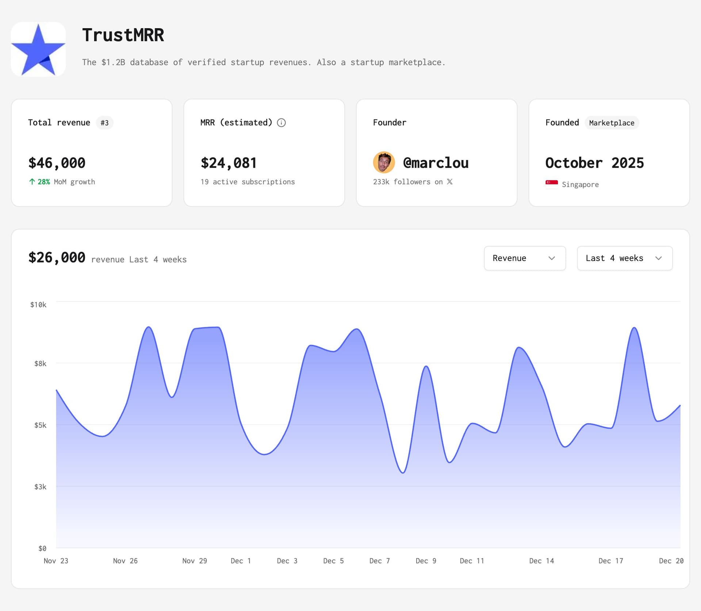Click the #3 rank badge
This screenshot has height=611, width=701.
pyautogui.click(x=104, y=123)
